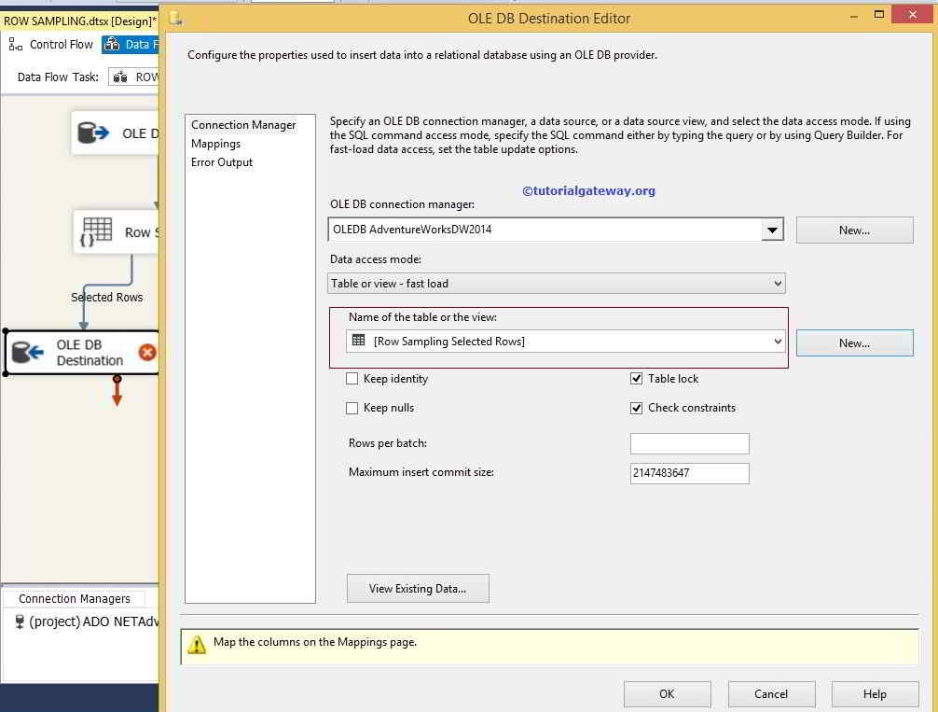Expand the table name dropdown list
This screenshot has height=712, width=938.
pos(777,341)
